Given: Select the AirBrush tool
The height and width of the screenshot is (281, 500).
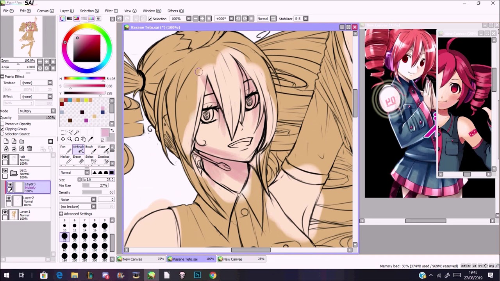Looking at the screenshot, I should tap(78, 149).
